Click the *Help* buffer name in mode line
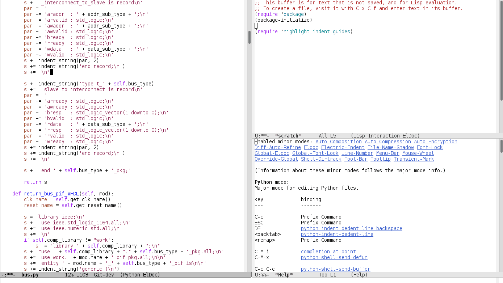 coord(284,275)
